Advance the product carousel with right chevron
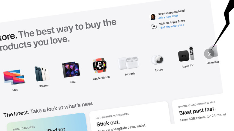234x131 pixels. [209, 54]
